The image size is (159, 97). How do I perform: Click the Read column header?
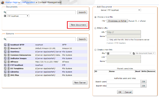pos(138,71)
